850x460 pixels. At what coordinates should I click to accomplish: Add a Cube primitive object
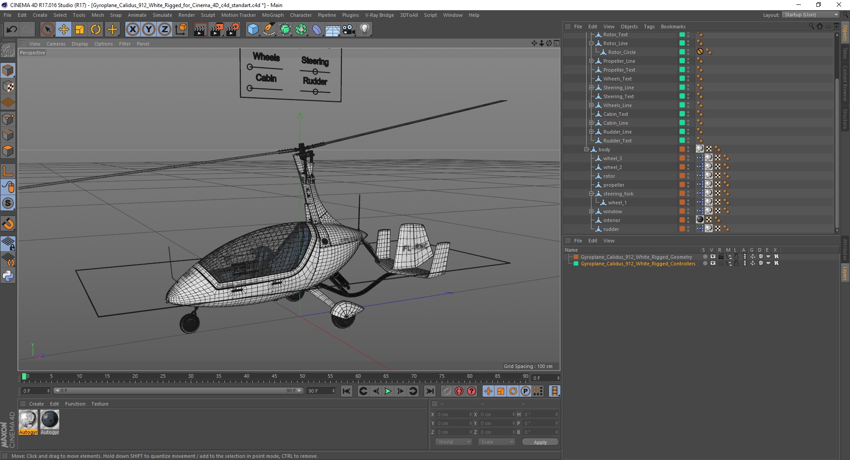point(253,30)
